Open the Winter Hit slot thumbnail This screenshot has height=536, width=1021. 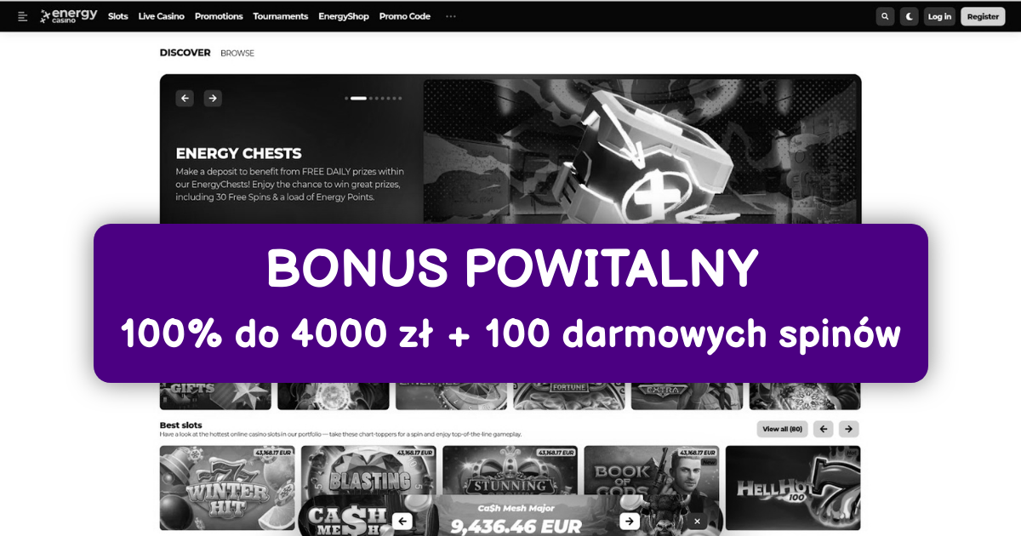click(x=226, y=488)
